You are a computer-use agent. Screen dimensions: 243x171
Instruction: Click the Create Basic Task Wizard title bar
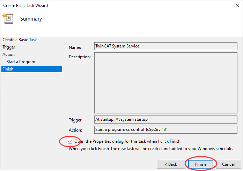[x=105, y=6]
